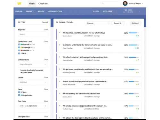Switch to the For Me view

[19, 11]
